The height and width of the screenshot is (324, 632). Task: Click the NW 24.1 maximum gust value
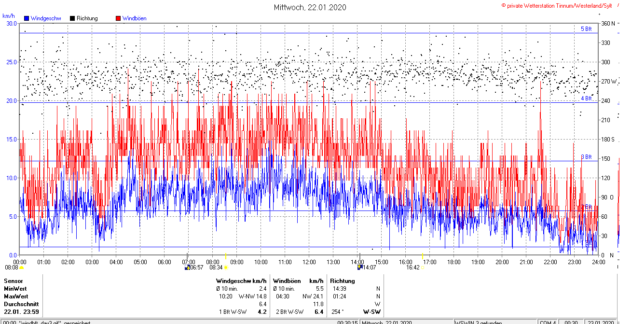click(x=313, y=296)
